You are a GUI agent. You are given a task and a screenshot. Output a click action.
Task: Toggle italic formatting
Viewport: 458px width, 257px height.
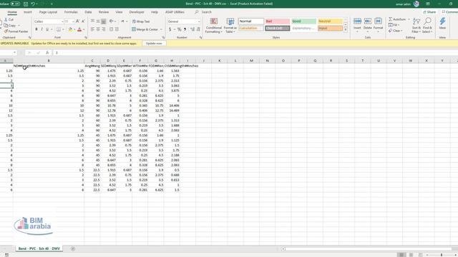(42, 29)
